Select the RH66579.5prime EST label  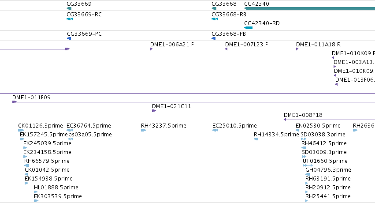pos(47,161)
